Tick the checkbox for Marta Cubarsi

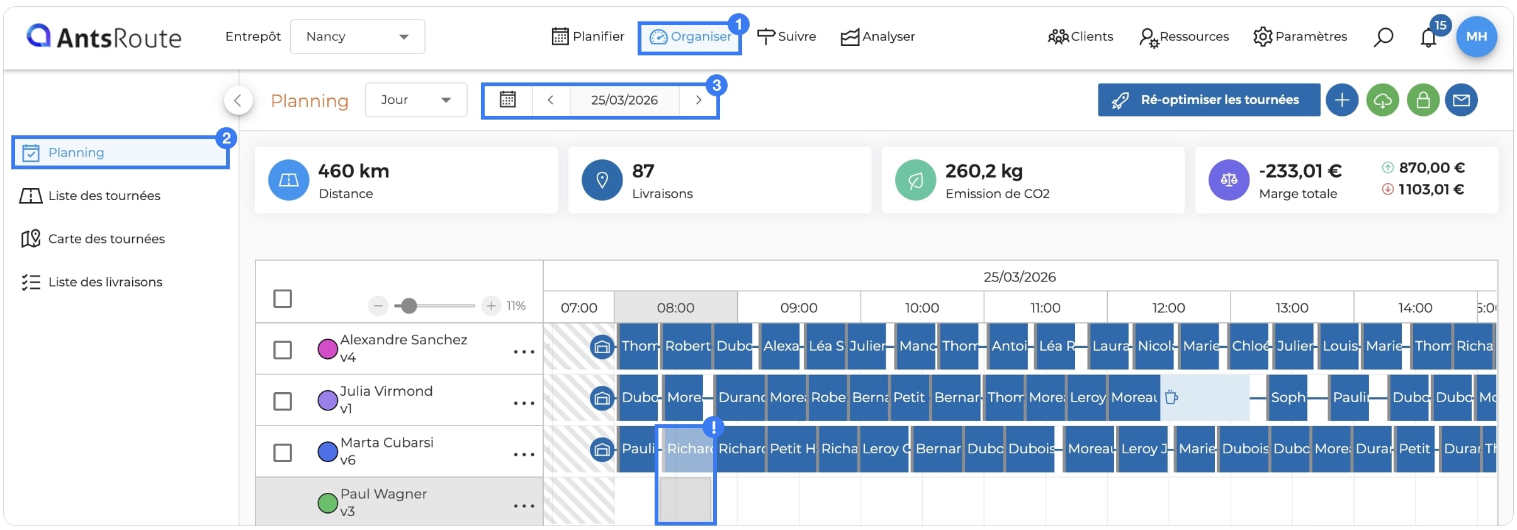[283, 453]
